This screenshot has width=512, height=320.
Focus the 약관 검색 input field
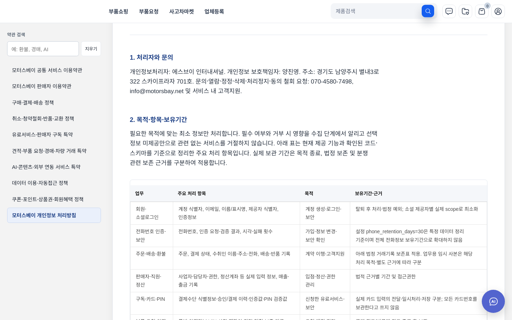[43, 49]
